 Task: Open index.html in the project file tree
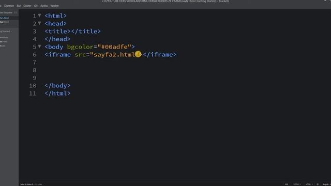pyautogui.click(x=4, y=41)
